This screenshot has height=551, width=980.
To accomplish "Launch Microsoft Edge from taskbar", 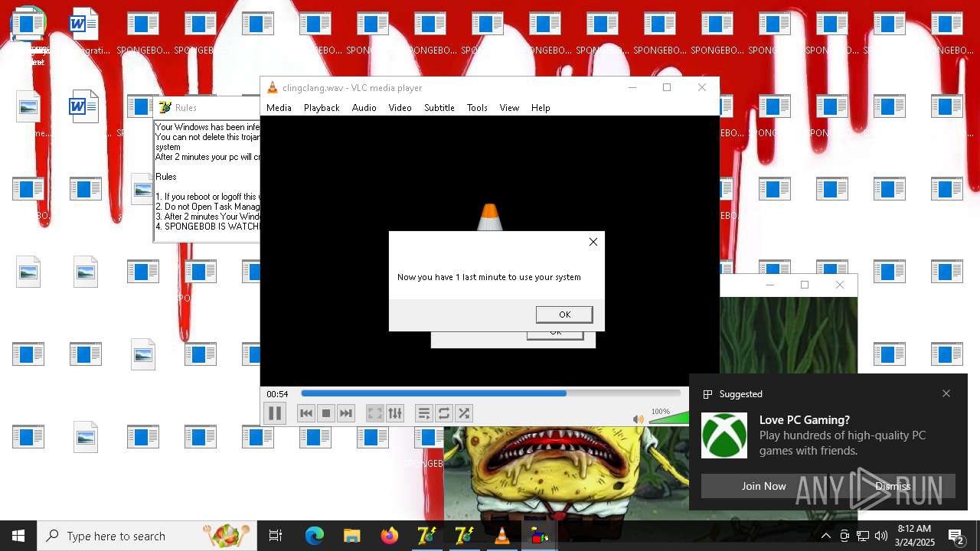I will point(315,536).
